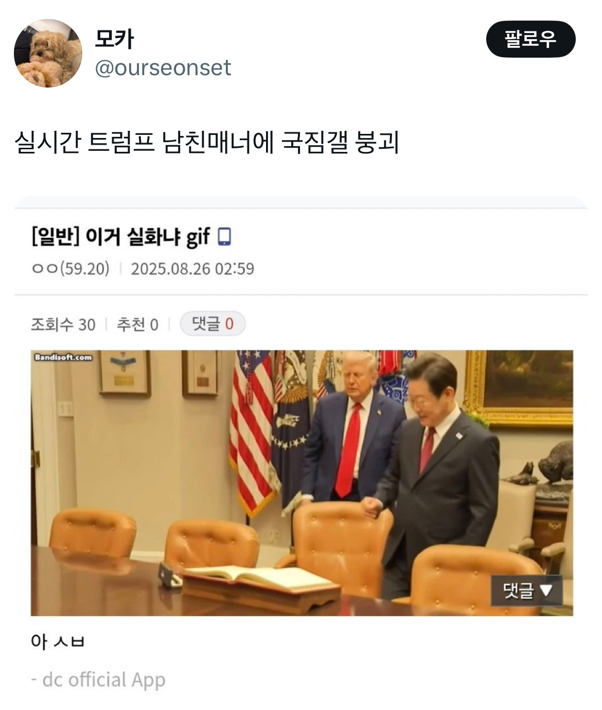Click the mobile device icon beside the post title
Image resolution: width=602 pixels, height=710 pixels.
tap(224, 236)
